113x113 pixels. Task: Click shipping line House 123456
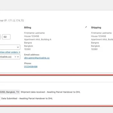99,36
